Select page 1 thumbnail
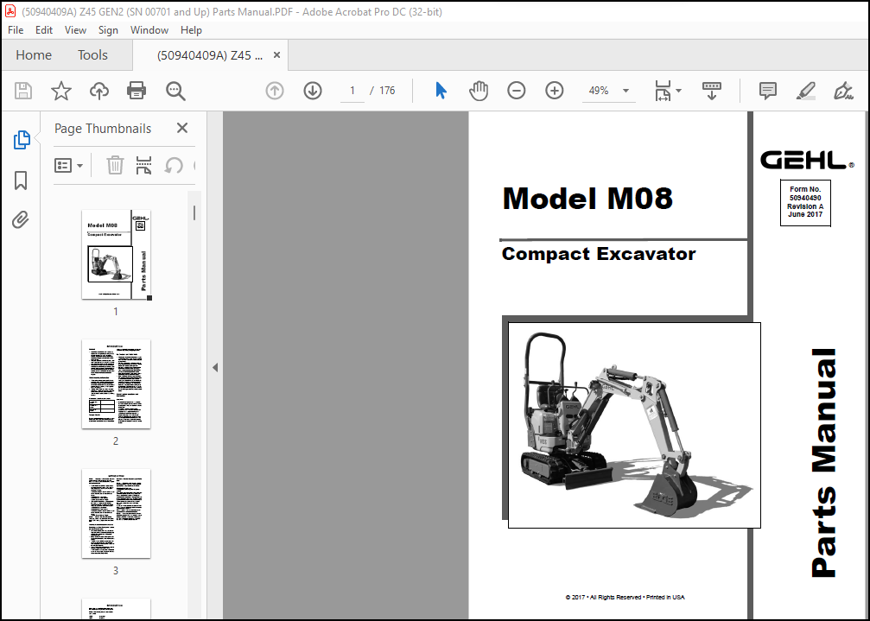Viewport: 870px width, 621px height. coord(117,255)
